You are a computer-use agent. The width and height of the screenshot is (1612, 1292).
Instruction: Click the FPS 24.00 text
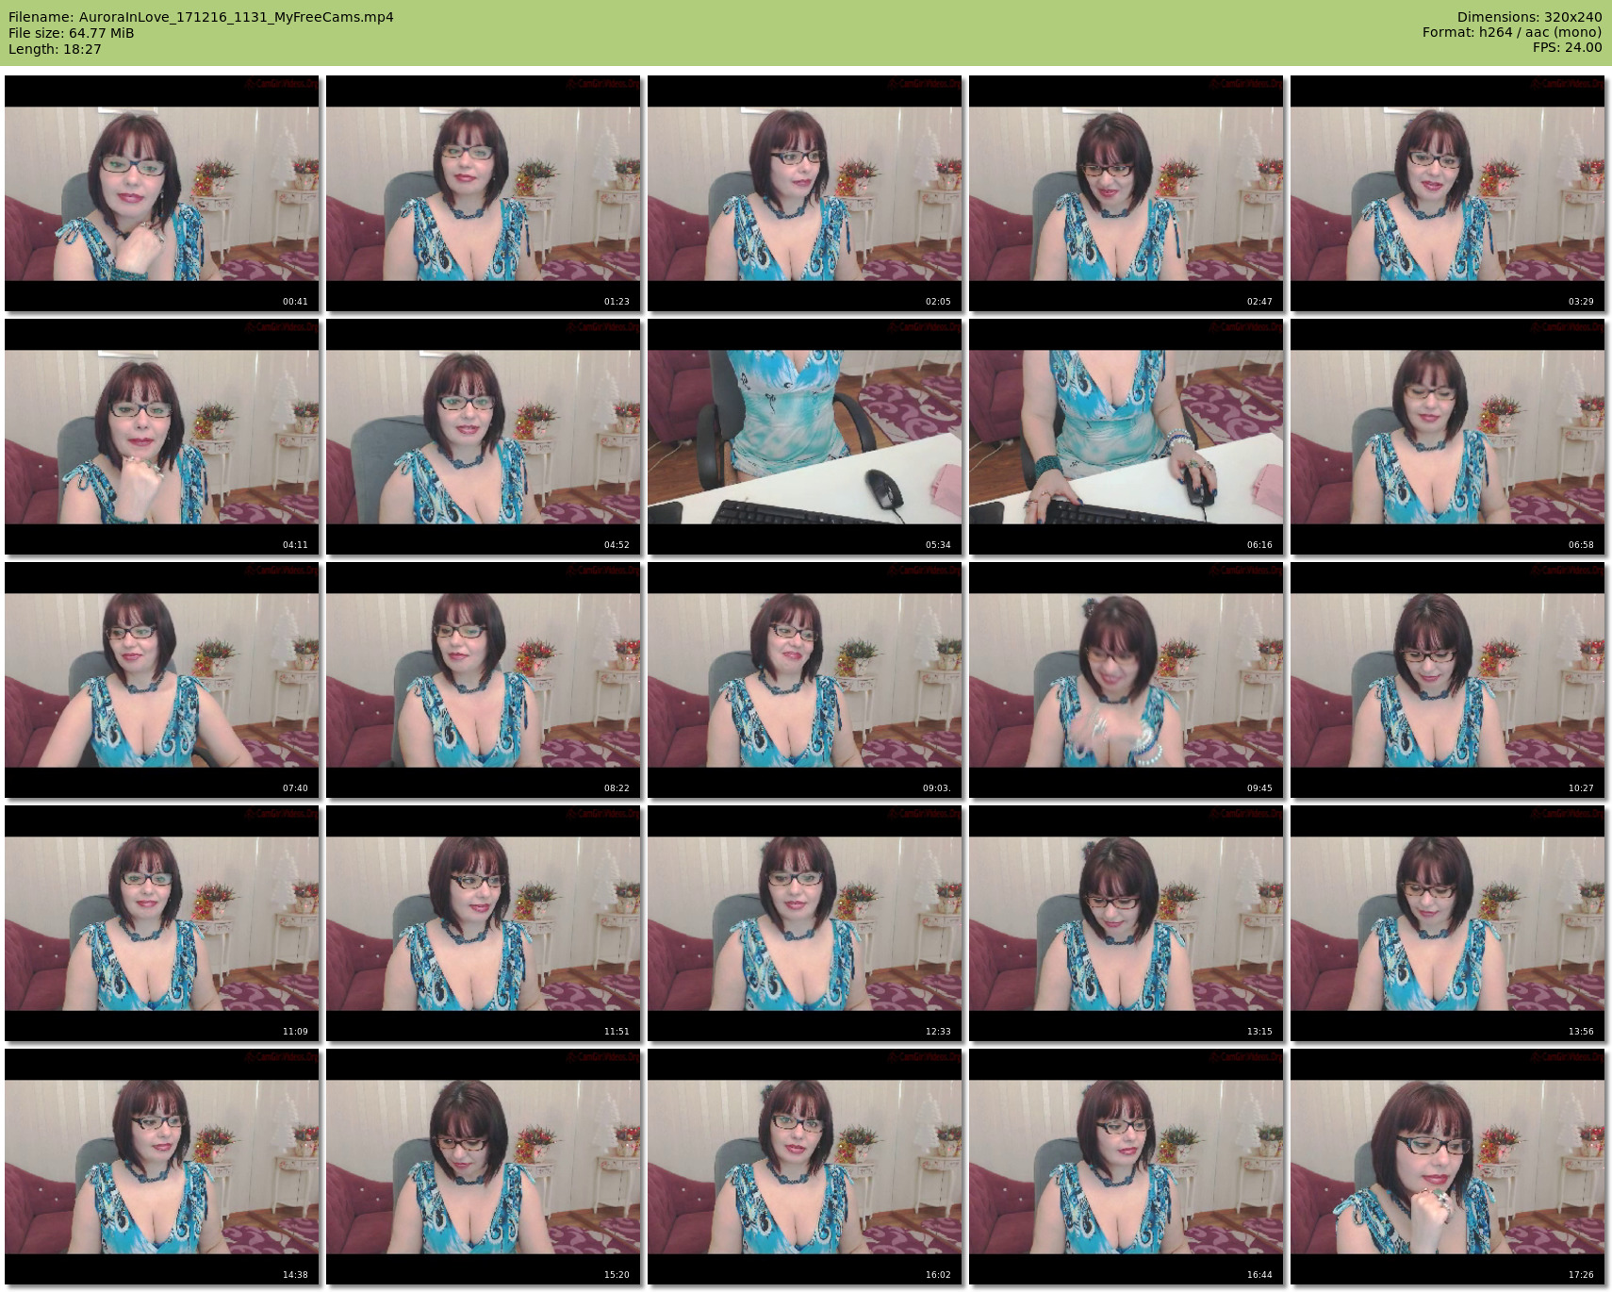tap(1567, 47)
